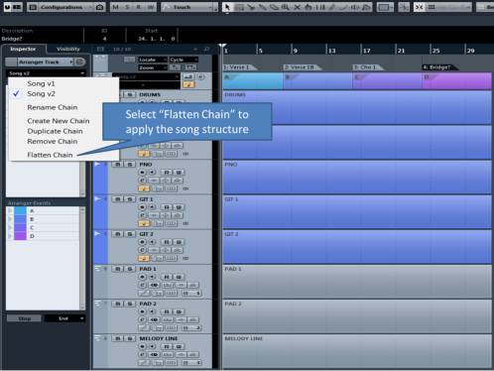Solo the PAD 2 track

pyautogui.click(x=130, y=304)
